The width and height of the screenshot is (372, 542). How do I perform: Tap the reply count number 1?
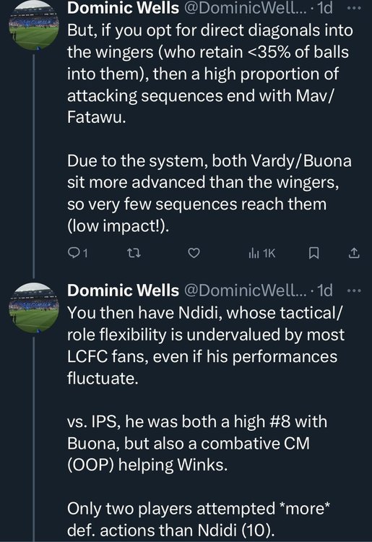(85, 254)
